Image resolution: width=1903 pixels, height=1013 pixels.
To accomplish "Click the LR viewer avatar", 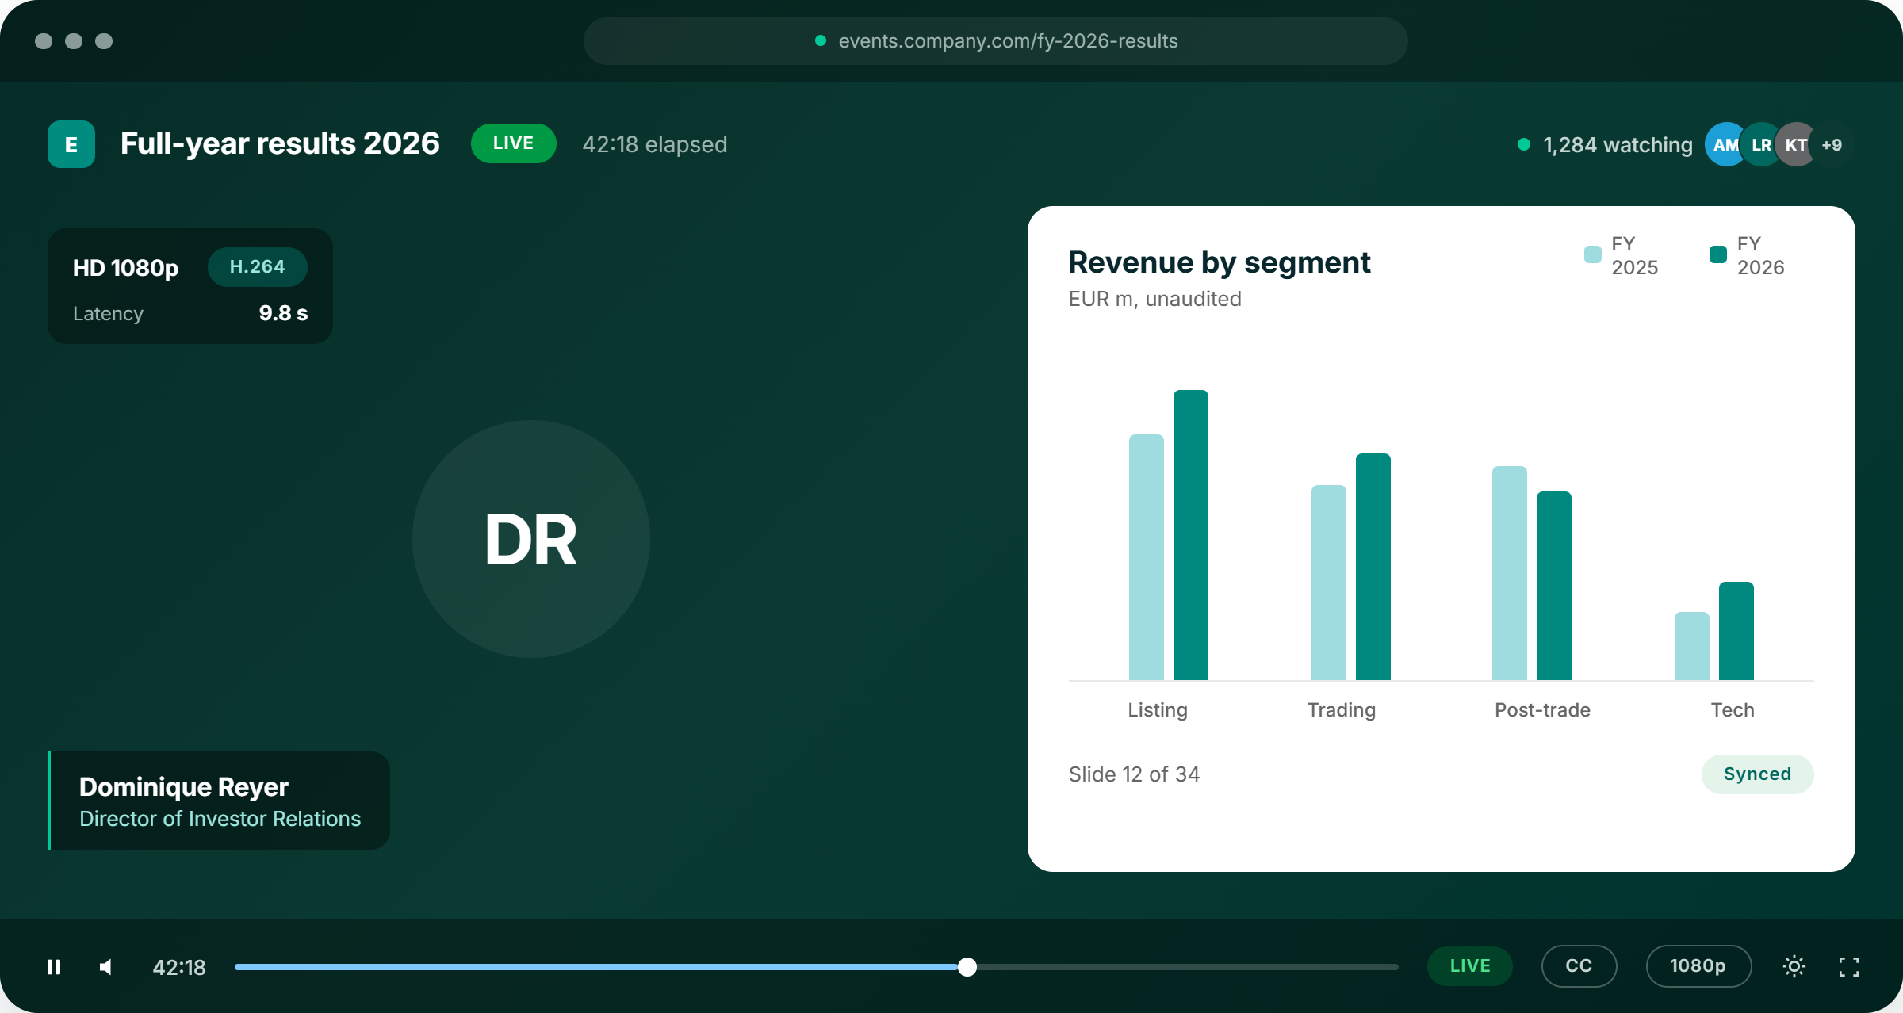I will tap(1760, 144).
